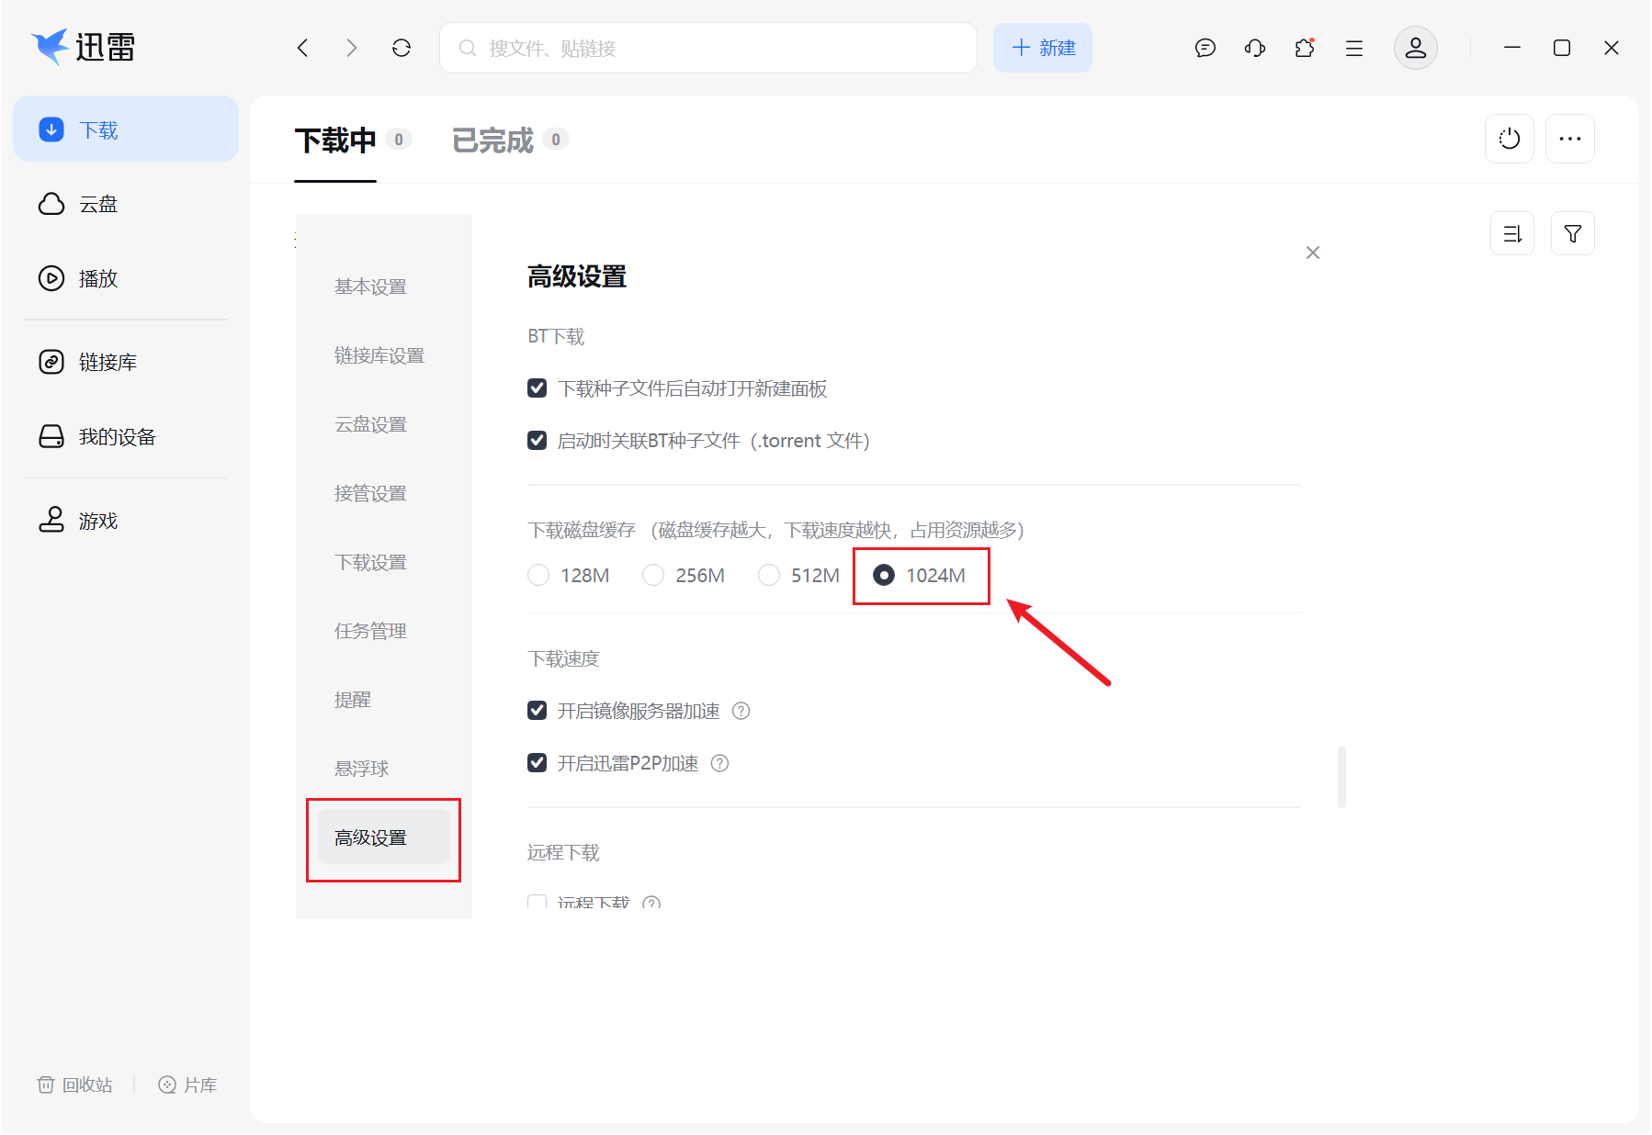Click the 新建 new task button
This screenshot has width=1652, height=1135.
(1043, 48)
